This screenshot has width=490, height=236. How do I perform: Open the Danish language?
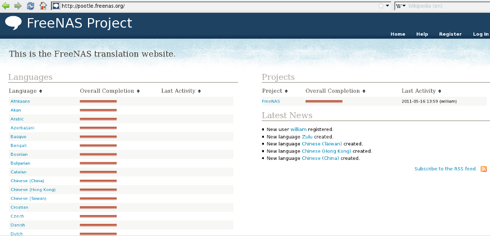tap(18, 225)
